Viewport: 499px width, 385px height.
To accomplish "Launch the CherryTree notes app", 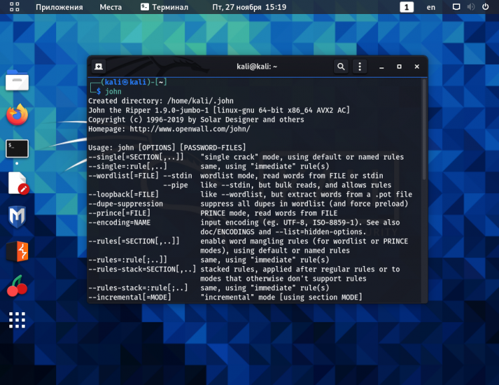I will (x=17, y=287).
